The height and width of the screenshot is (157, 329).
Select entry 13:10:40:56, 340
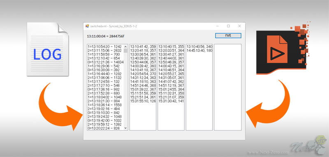point(199,46)
